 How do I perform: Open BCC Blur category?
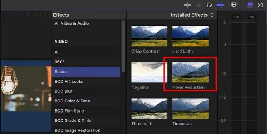(86, 91)
